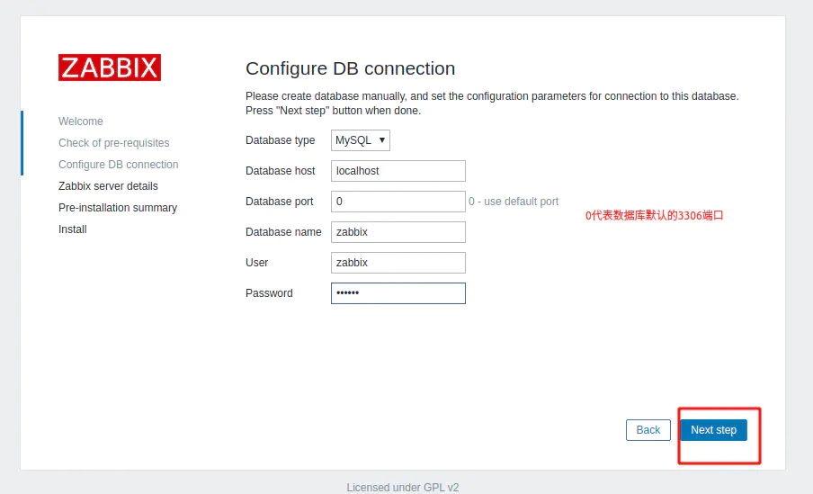
Task: Click the red 3306 port annotation
Action: pos(654,216)
